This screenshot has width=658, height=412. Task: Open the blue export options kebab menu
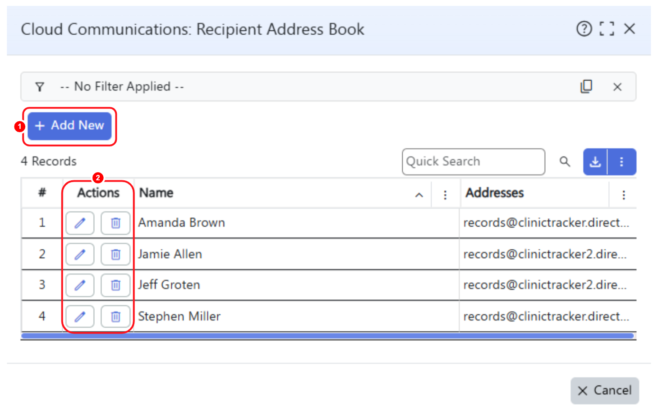622,161
